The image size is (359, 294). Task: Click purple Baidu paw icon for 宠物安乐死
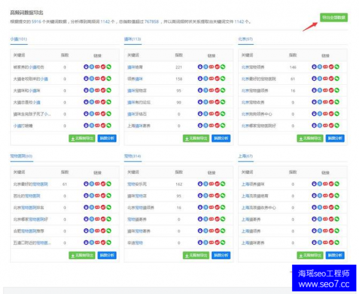[200, 184]
